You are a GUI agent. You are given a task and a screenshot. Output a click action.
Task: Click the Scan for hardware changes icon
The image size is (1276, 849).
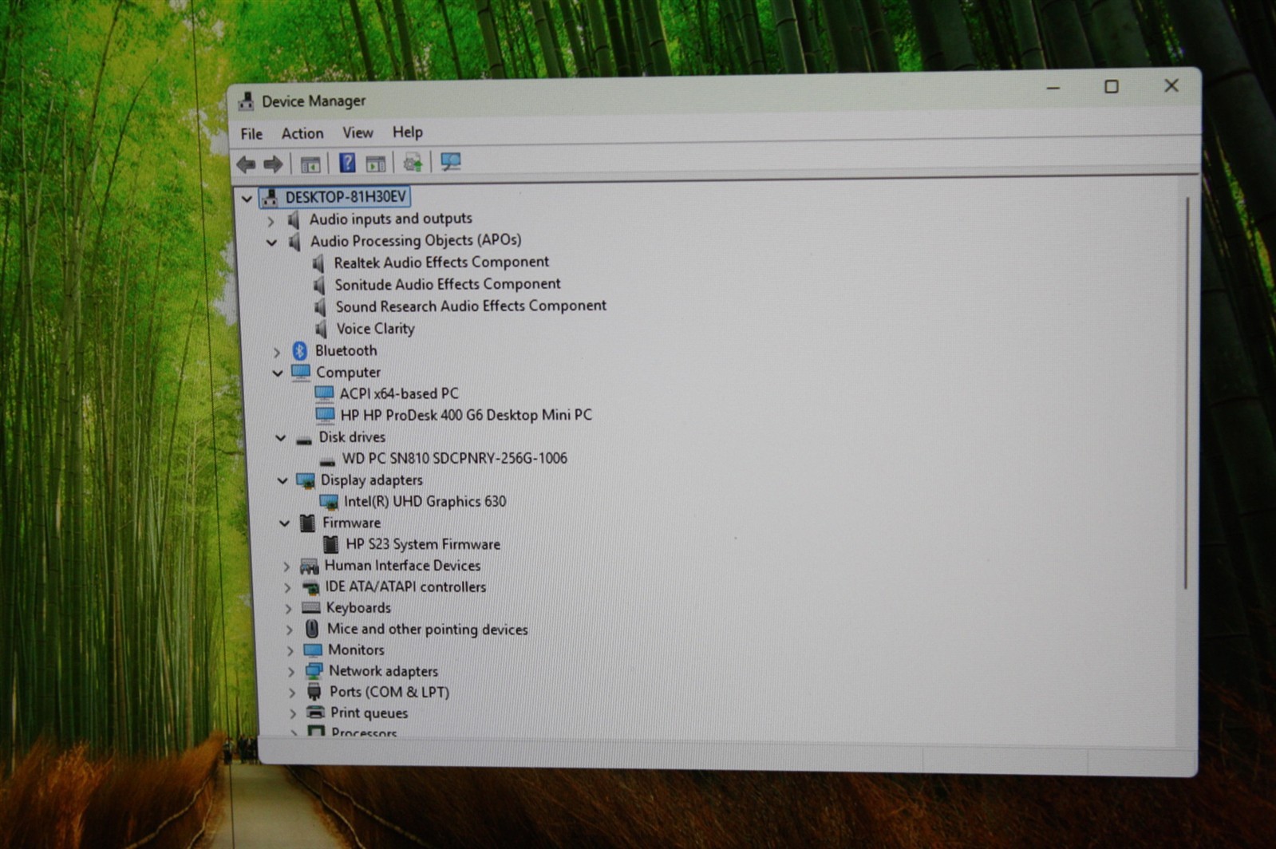[x=451, y=162]
